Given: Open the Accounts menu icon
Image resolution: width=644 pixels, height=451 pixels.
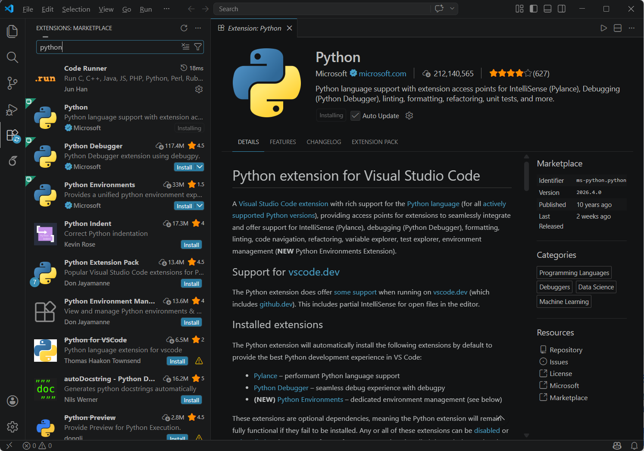Looking at the screenshot, I should click(x=13, y=401).
